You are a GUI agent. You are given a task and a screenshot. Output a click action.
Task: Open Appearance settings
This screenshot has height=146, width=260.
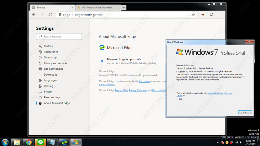click(x=51, y=52)
